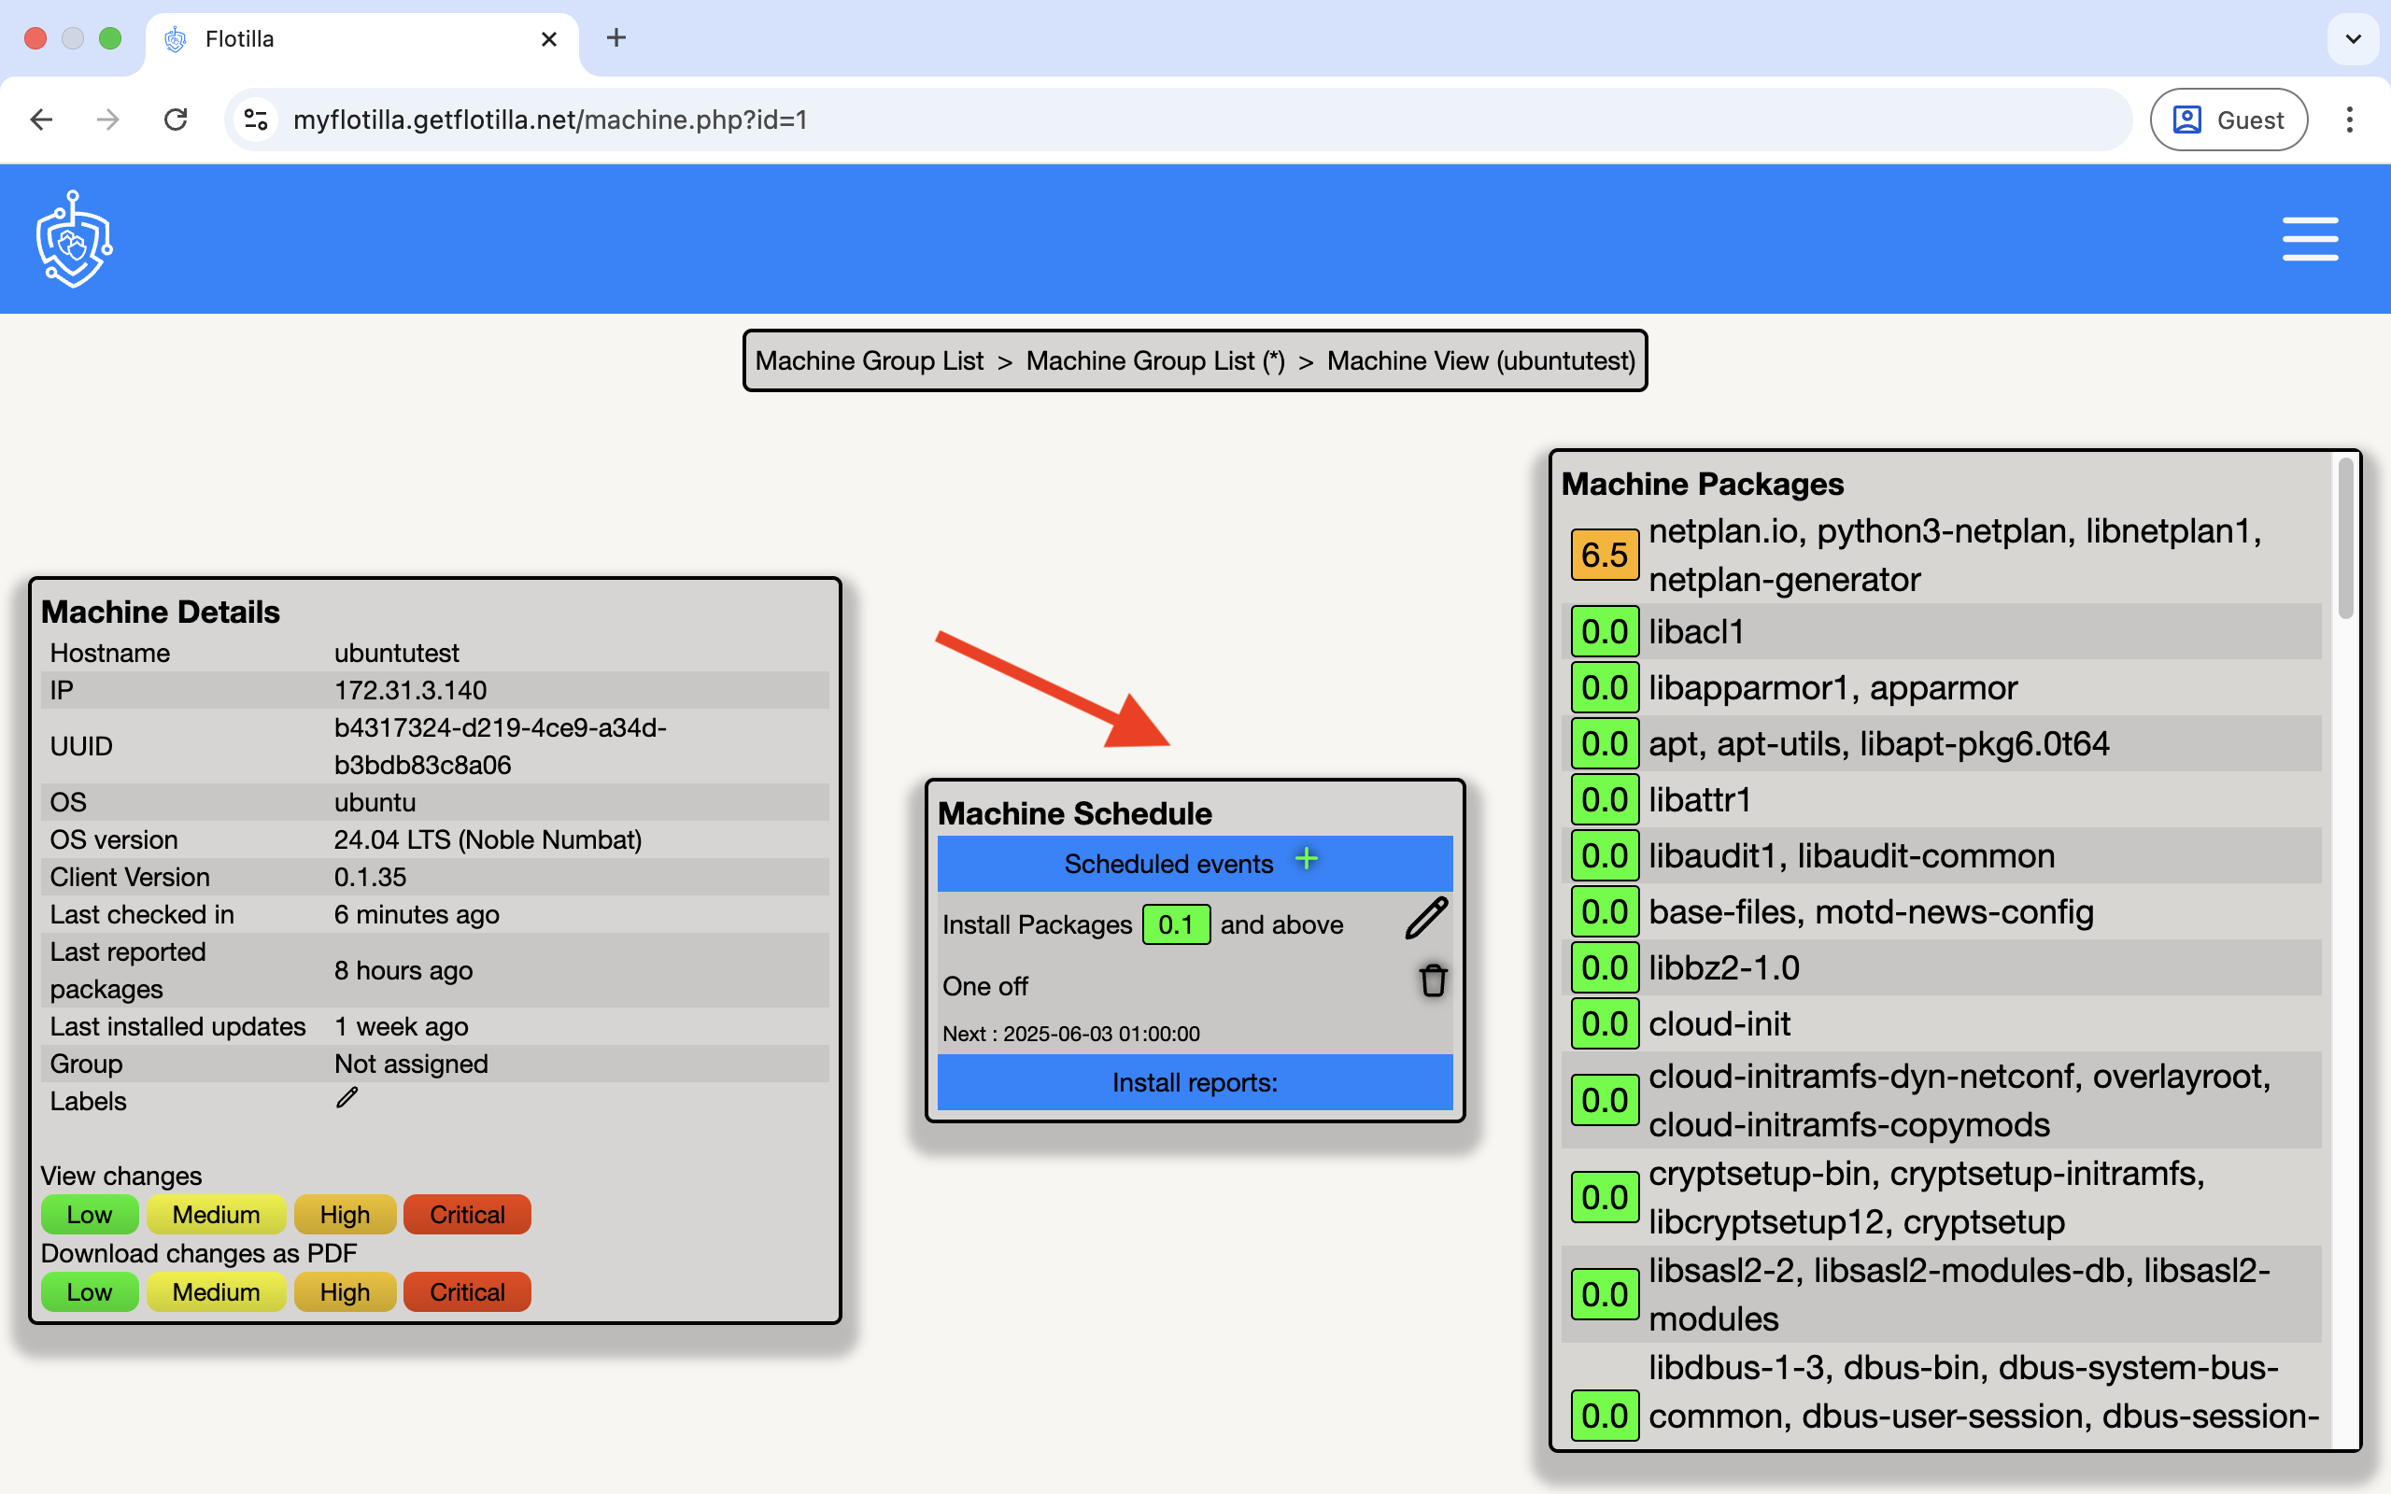Click the Machine Group List breadcrumb
Screen dimensions: 2391x1494
point(869,360)
